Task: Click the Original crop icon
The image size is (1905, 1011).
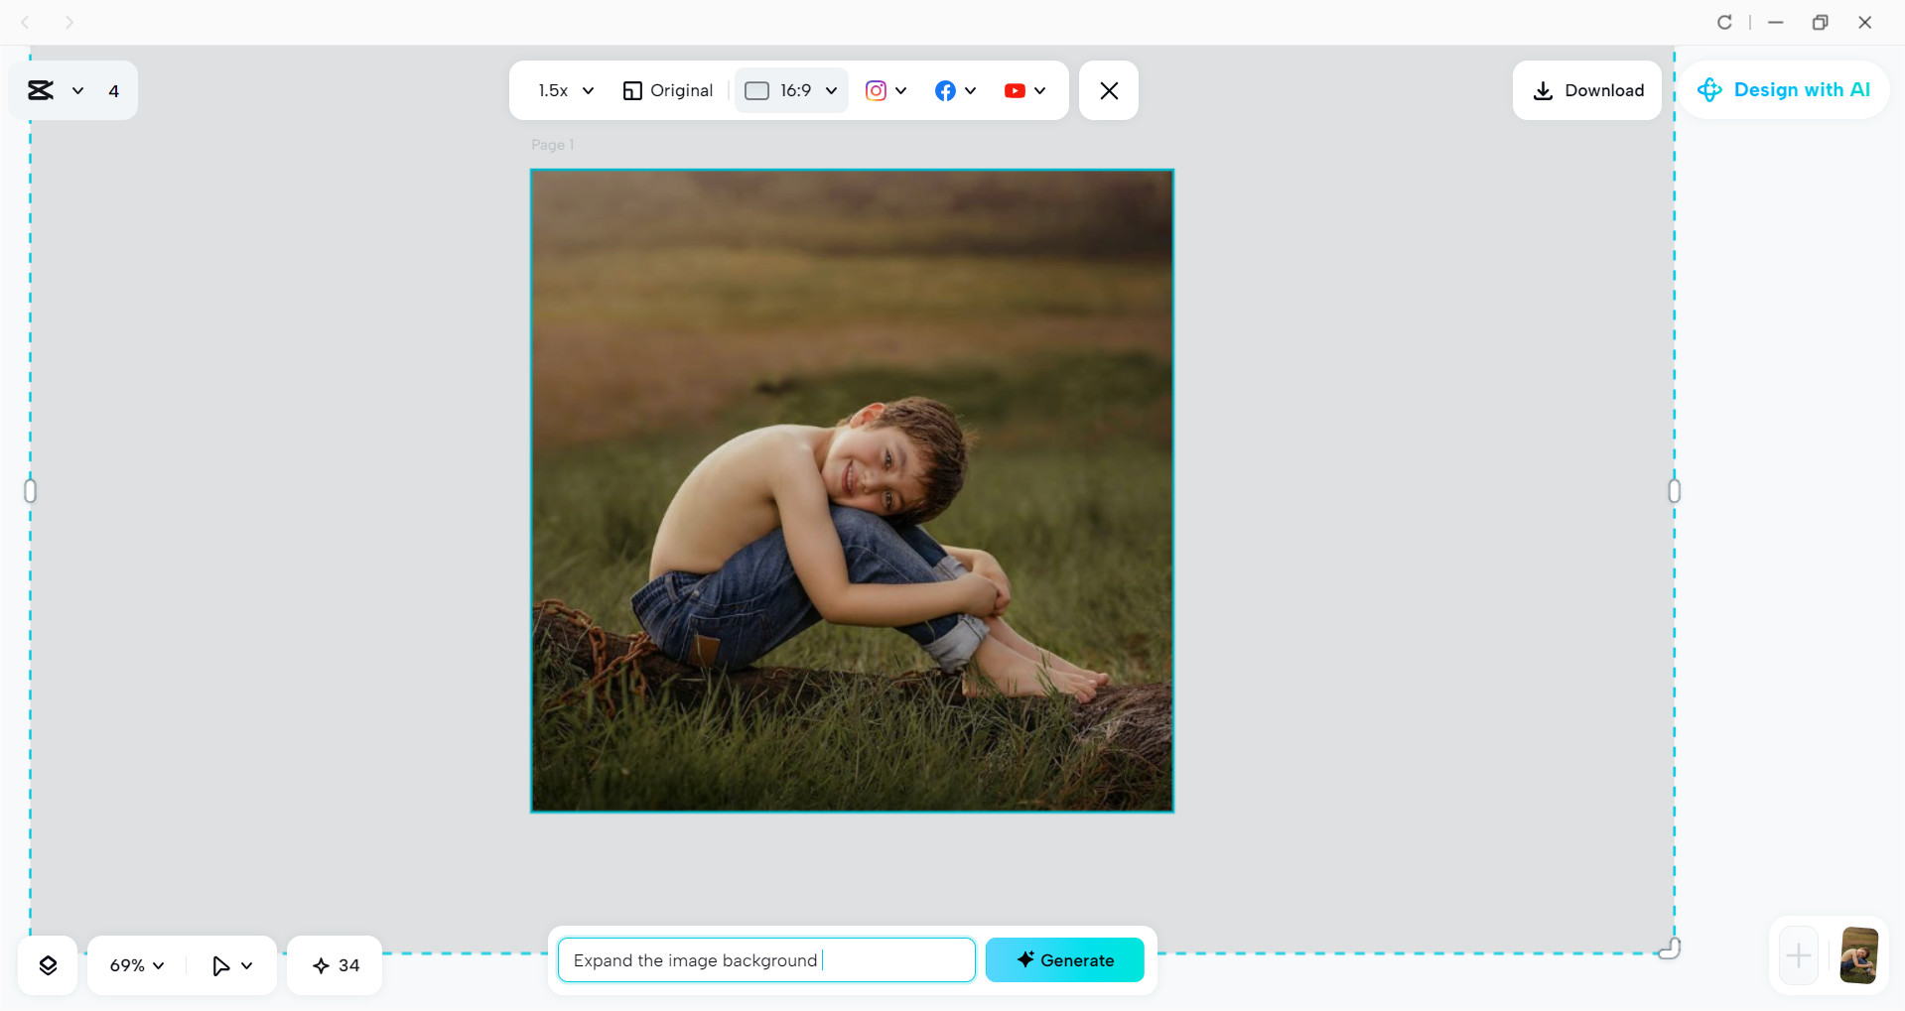Action: coord(635,90)
